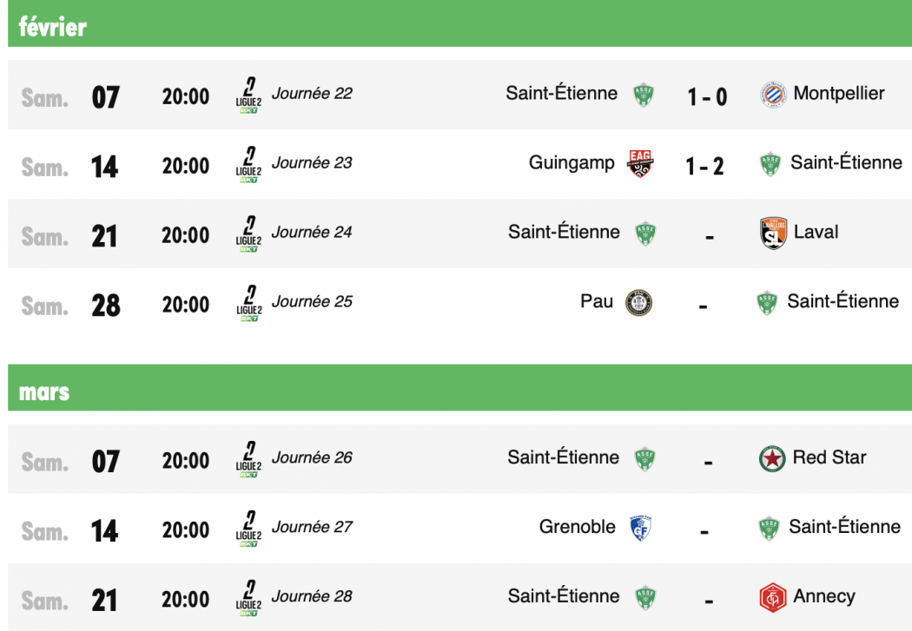Click Saint-Étienne crest in Journée 24 row
Viewport: 912px width, 631px height.
click(x=644, y=233)
